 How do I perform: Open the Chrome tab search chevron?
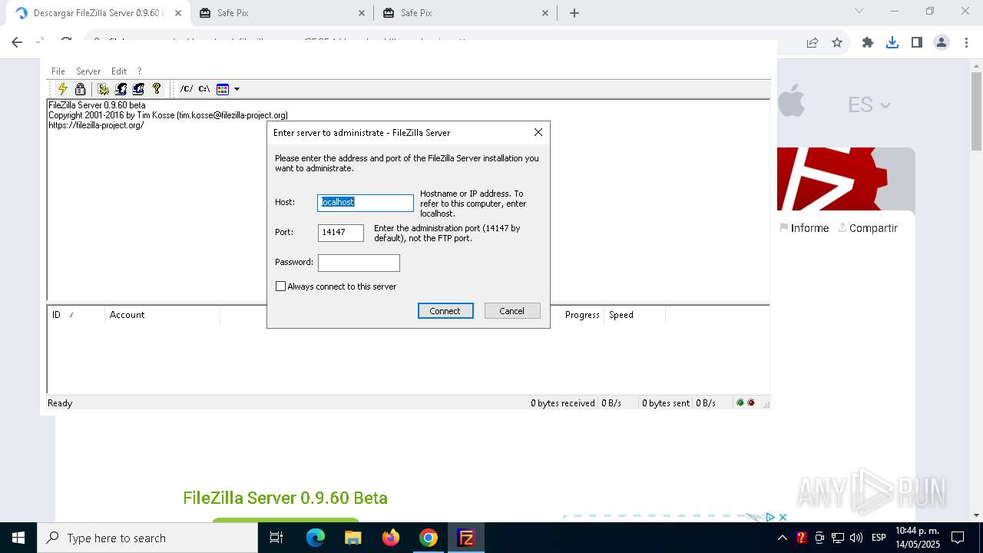click(859, 11)
